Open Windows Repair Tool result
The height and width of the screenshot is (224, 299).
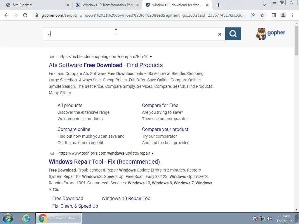click(104, 162)
